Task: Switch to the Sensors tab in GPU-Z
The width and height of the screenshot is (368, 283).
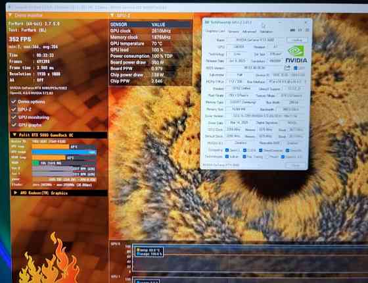Action: (233, 32)
